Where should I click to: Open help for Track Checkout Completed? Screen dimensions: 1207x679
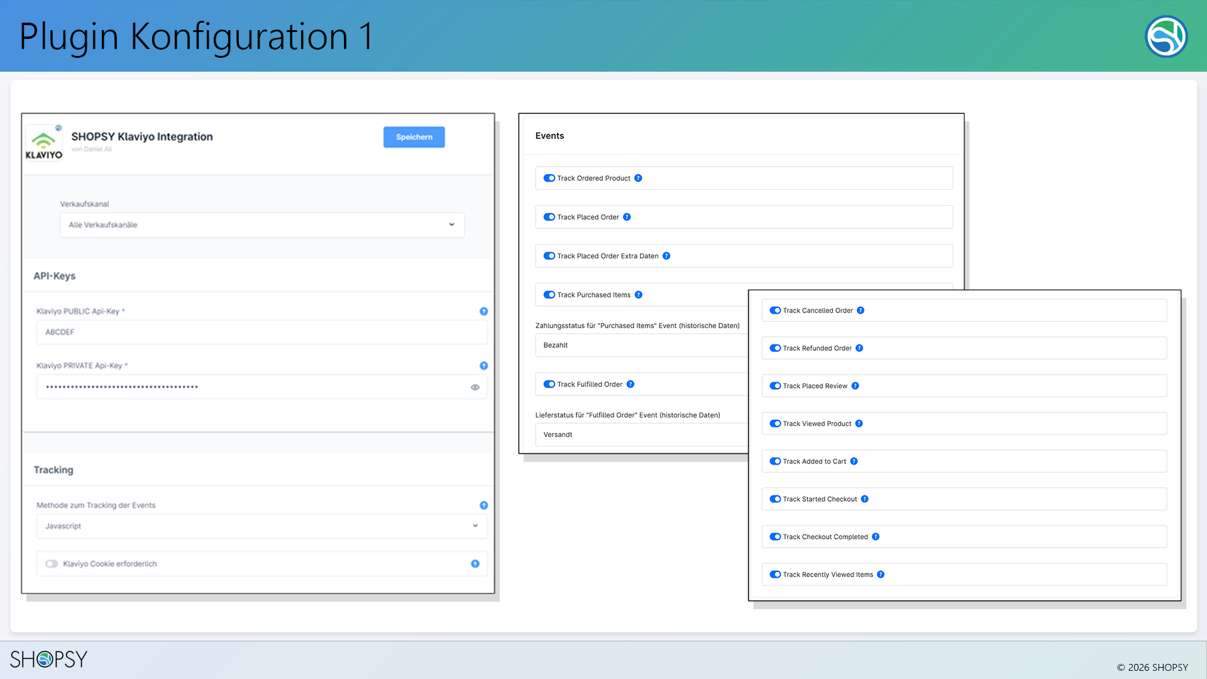[876, 537]
